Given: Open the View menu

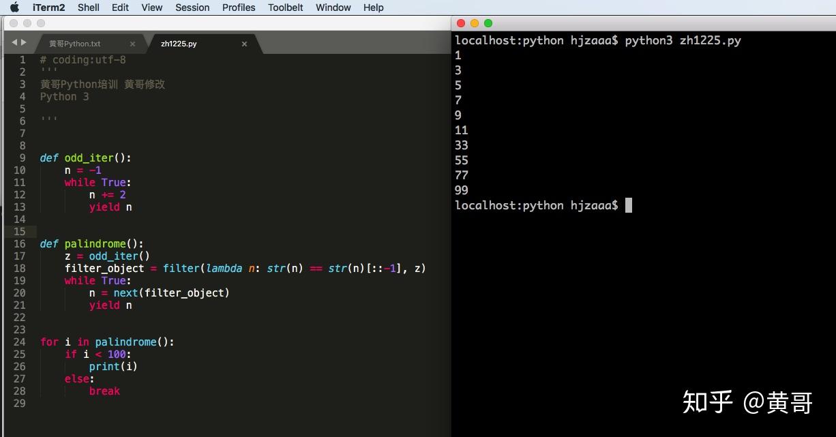Looking at the screenshot, I should pos(151,7).
